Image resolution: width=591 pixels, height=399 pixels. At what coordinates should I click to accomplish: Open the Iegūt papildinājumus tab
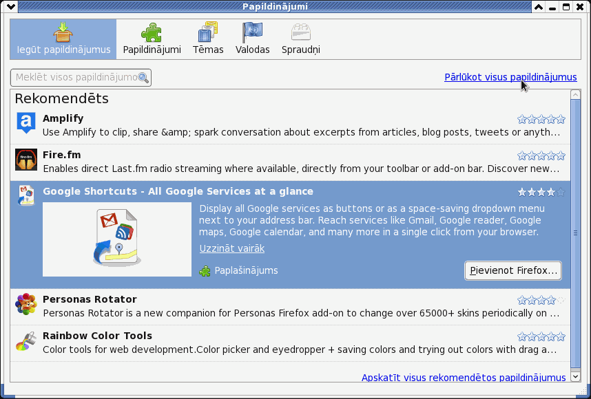(x=63, y=39)
